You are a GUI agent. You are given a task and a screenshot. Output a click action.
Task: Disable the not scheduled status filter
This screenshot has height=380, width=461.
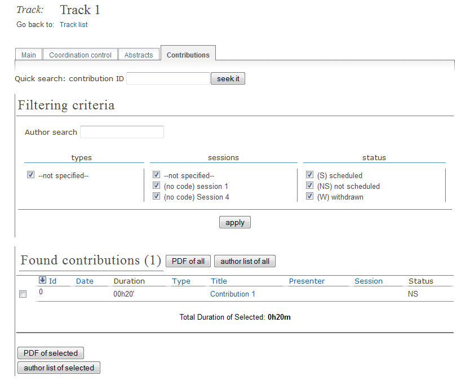point(309,186)
